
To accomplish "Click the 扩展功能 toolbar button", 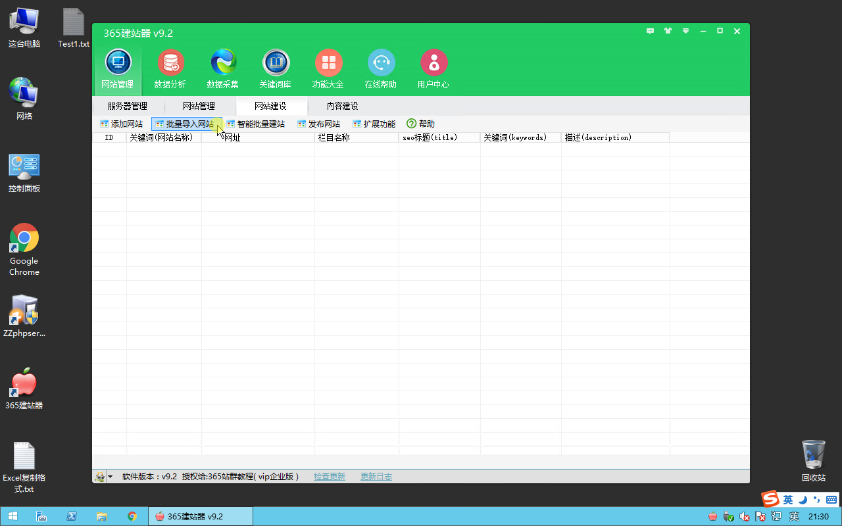I will click(x=374, y=124).
